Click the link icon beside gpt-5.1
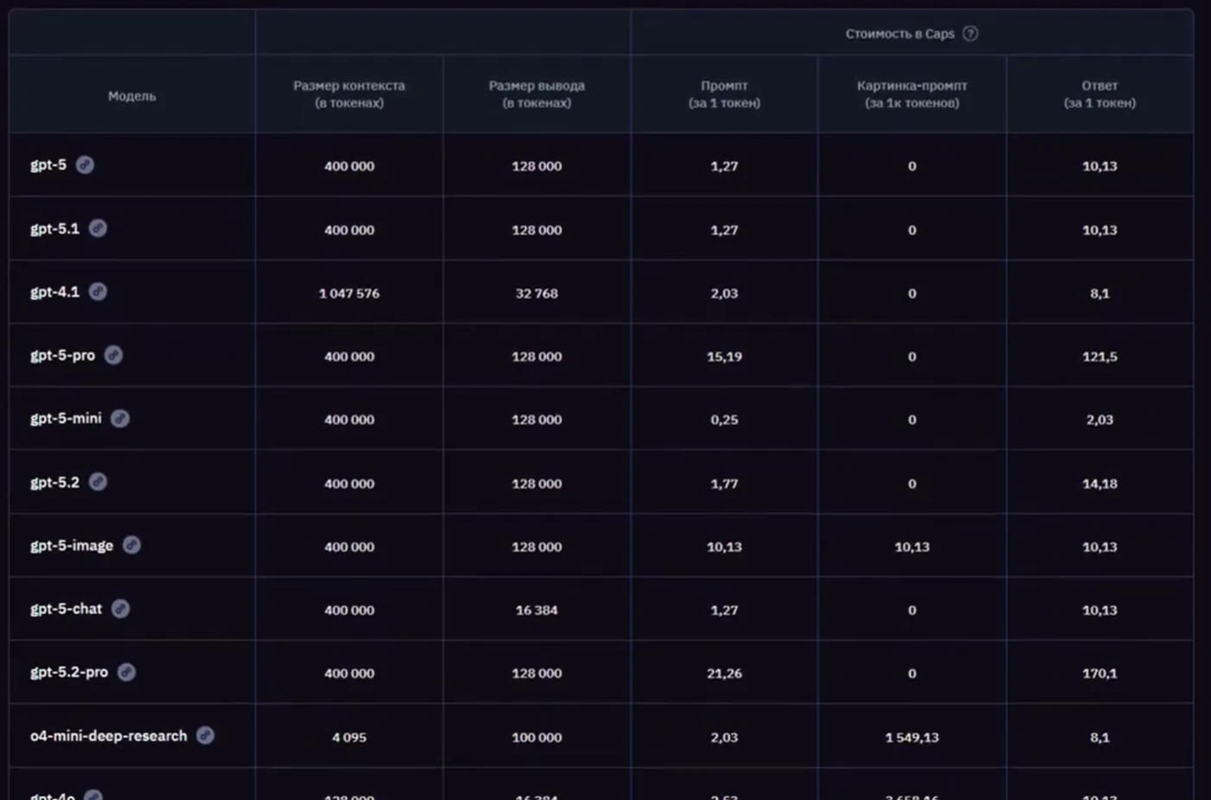This screenshot has height=800, width=1211. [x=98, y=228]
